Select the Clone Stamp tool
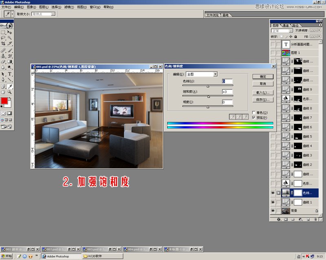Screen dimensions: 326x260 coord(3,56)
